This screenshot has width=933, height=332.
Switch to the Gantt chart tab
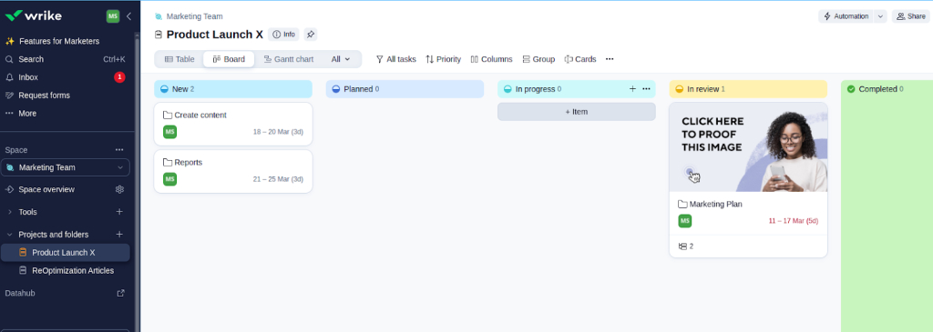289,59
